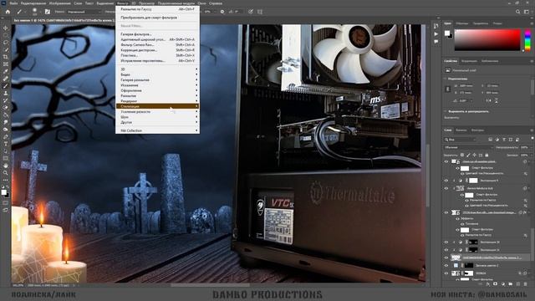Select the Frame tool

tap(6, 64)
